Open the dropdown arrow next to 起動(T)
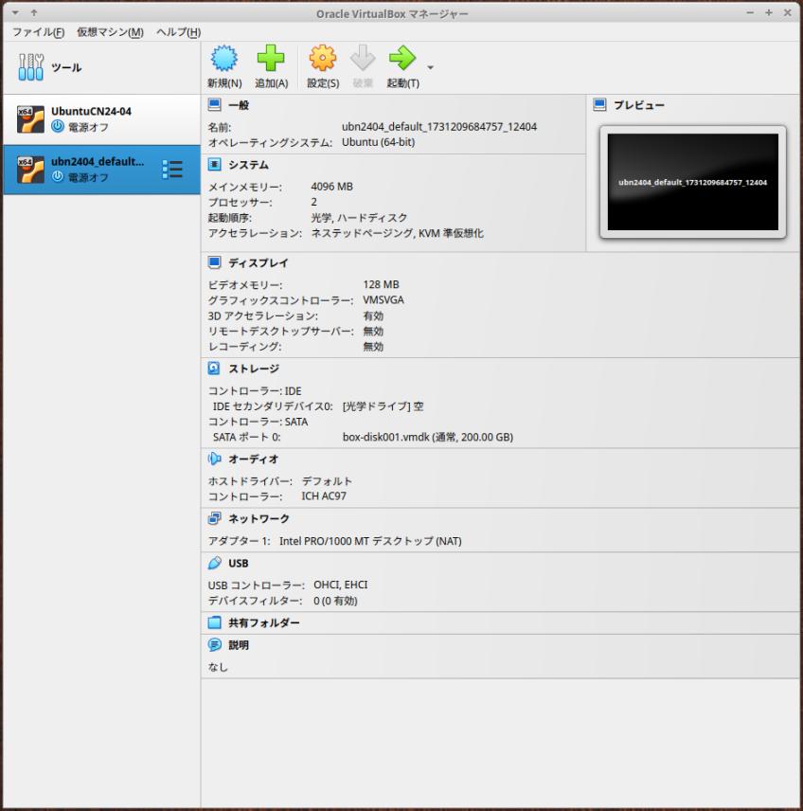 click(x=430, y=67)
